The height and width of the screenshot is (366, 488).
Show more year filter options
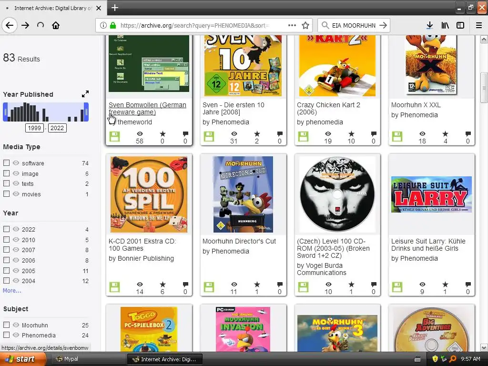tap(12, 290)
